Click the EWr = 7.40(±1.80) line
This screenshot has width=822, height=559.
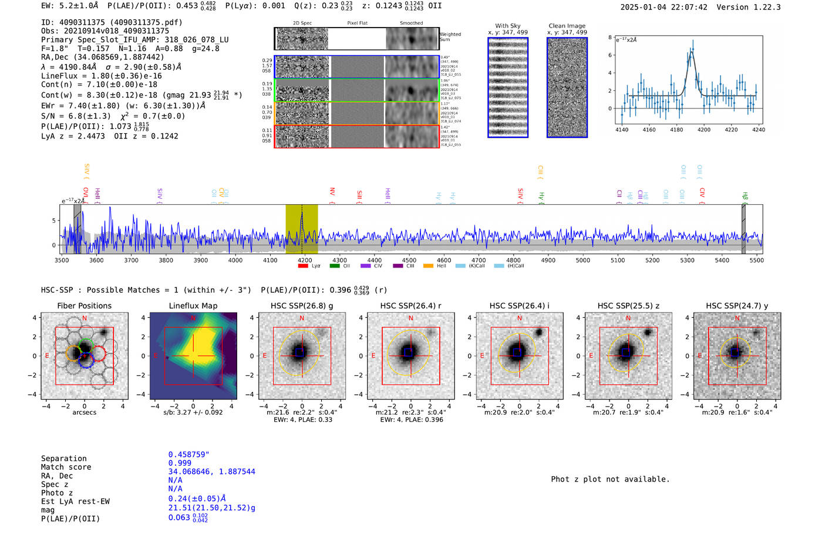click(x=123, y=106)
